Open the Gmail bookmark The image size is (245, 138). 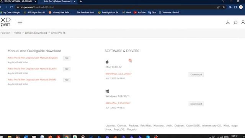(127, 13)
